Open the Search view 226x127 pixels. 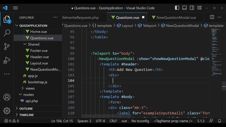7,33
